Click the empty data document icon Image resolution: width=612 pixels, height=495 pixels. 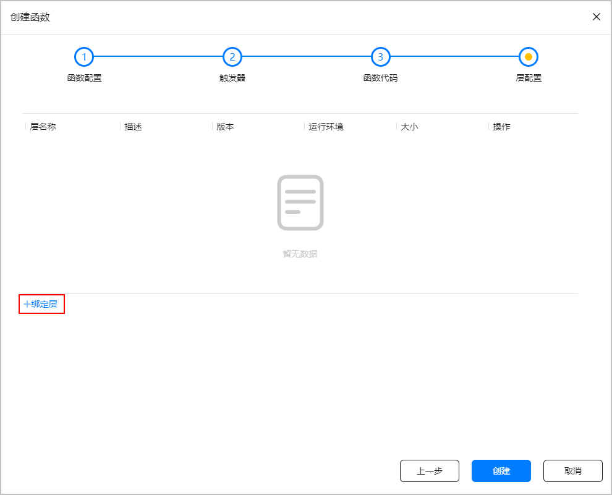pyautogui.click(x=300, y=203)
